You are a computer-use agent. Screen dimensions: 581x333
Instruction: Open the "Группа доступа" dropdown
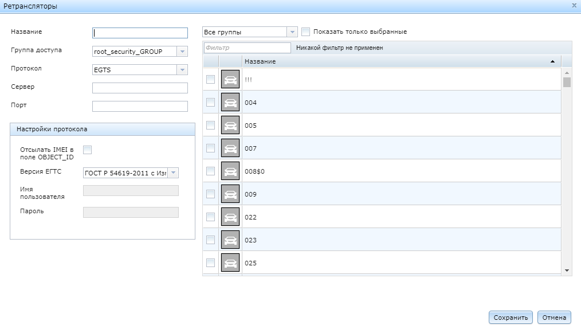[x=183, y=51]
